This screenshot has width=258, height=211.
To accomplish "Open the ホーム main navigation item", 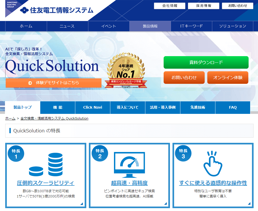I will pyautogui.click(x=26, y=26).
